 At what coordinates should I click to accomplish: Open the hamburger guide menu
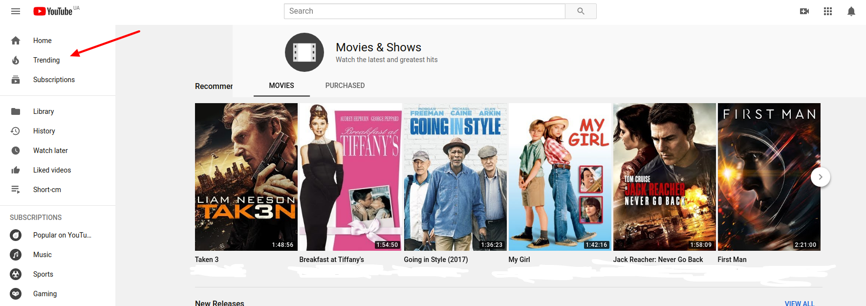click(16, 11)
